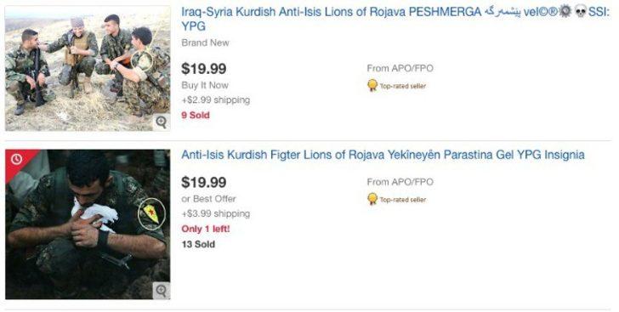The width and height of the screenshot is (619, 312).
Task: Click the first listing's $19.99 price
Action: [x=204, y=69]
